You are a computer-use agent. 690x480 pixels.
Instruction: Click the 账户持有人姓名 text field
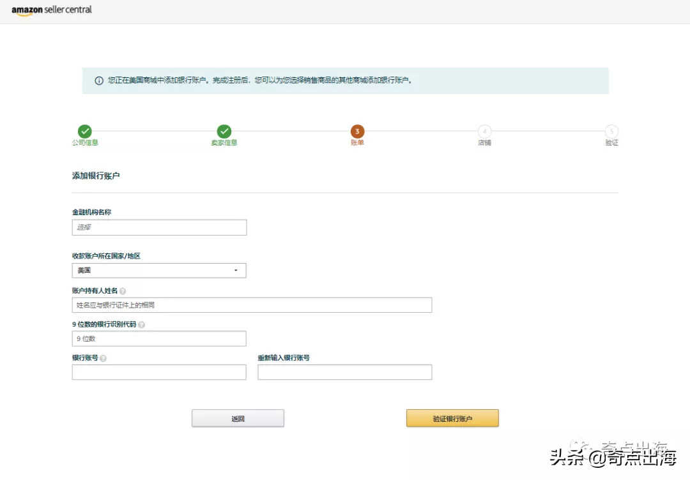pos(252,305)
